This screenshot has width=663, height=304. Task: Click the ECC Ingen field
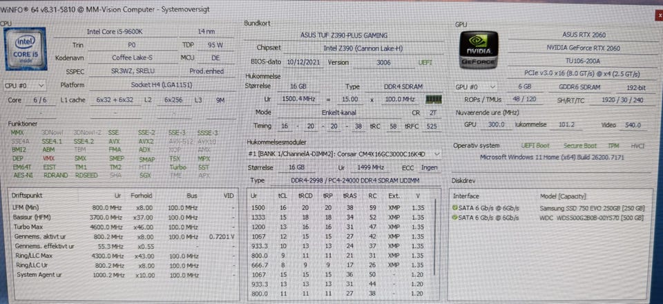click(429, 167)
